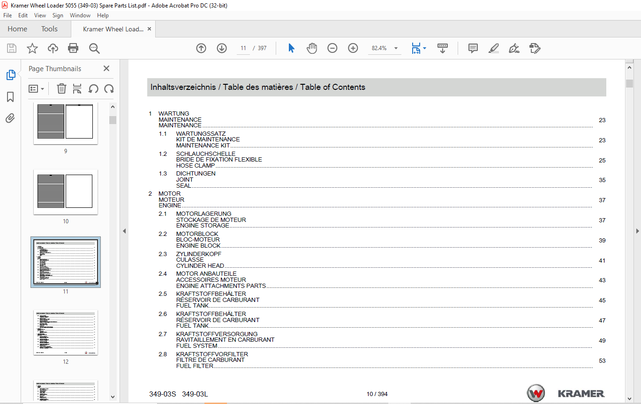The width and height of the screenshot is (641, 404).
Task: Rotate pages counterclockwise
Action: (x=93, y=88)
